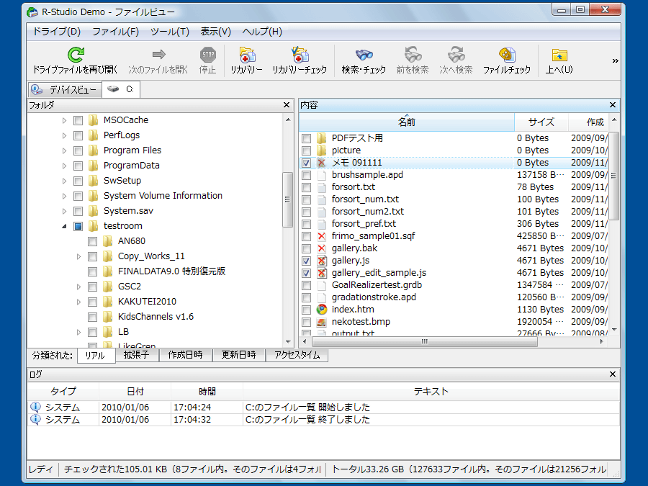Viewport: 648px width, 486px height.
Task: Check the AN680 folder checkbox
Action: pos(93,241)
